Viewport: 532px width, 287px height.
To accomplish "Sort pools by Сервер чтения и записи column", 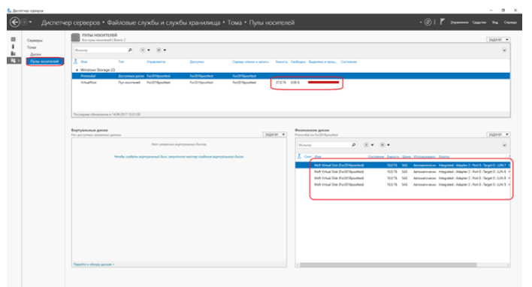I will coord(250,62).
